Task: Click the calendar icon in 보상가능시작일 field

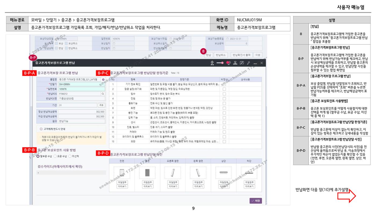Action: pyautogui.click(x=171, y=38)
